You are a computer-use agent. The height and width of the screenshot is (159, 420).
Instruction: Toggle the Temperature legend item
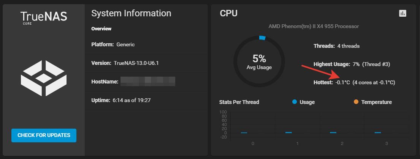point(372,102)
